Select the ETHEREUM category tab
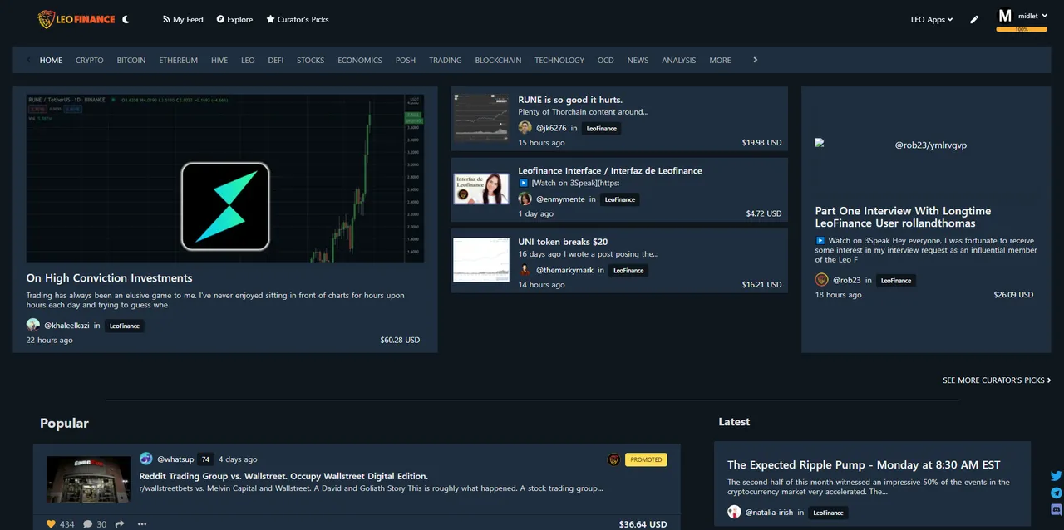Screen dimensions: 1064x530 pos(179,60)
